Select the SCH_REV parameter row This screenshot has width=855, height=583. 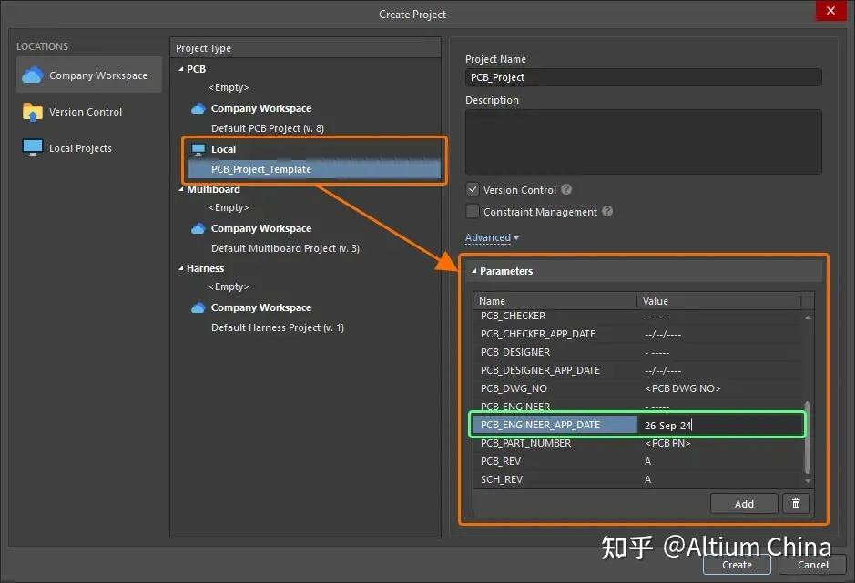[638, 479]
